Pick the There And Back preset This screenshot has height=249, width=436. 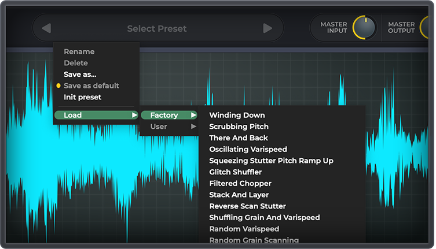[x=238, y=138]
